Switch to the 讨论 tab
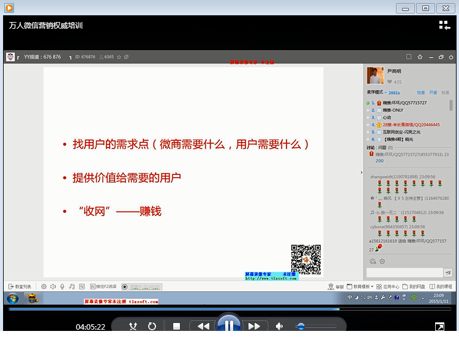Viewport: 459px width, 345px height. [370, 147]
